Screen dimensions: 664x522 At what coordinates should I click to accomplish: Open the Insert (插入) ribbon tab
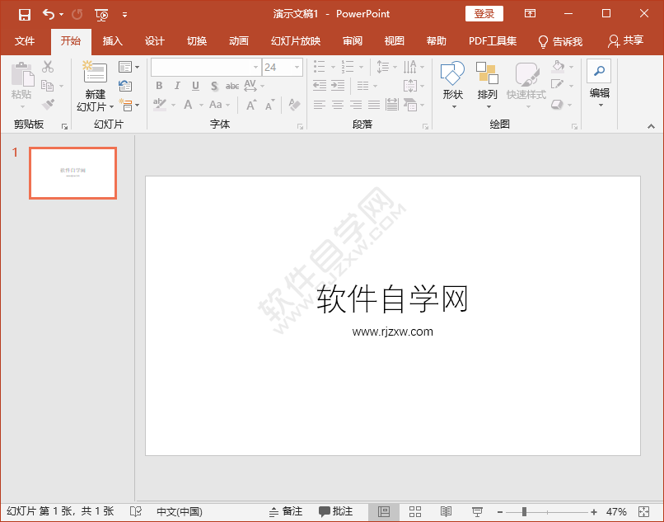(x=112, y=41)
